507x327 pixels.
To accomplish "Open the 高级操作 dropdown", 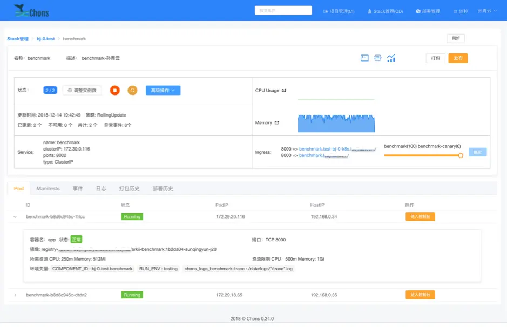I will point(163,91).
